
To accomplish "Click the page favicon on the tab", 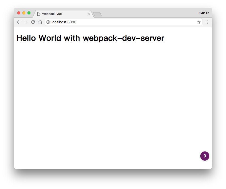I will click(39, 14).
